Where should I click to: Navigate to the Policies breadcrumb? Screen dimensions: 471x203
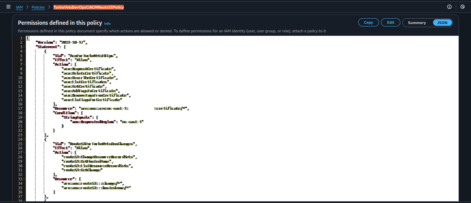pos(38,7)
